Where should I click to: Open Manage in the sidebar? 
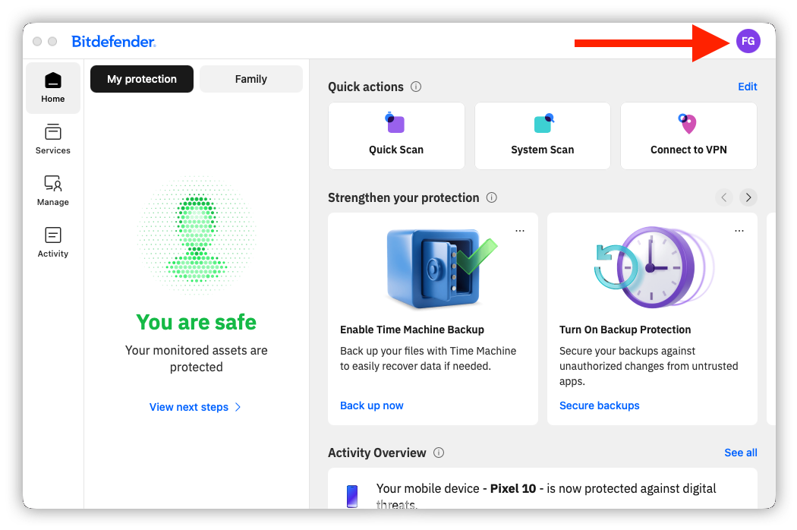coord(53,191)
